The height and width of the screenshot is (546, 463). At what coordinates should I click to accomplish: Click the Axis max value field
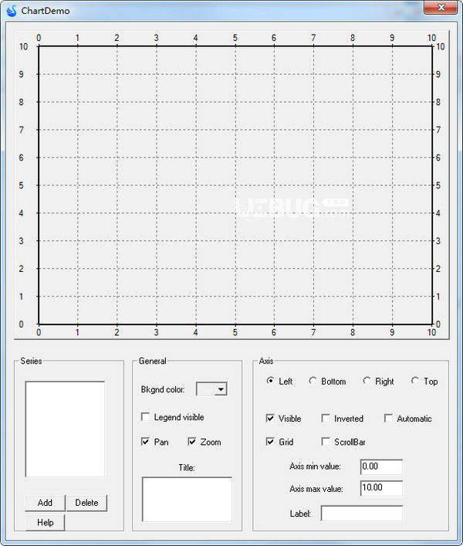pyautogui.click(x=382, y=488)
